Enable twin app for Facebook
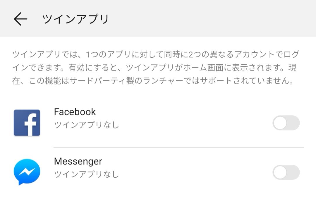The width and height of the screenshot is (316, 204). click(286, 123)
